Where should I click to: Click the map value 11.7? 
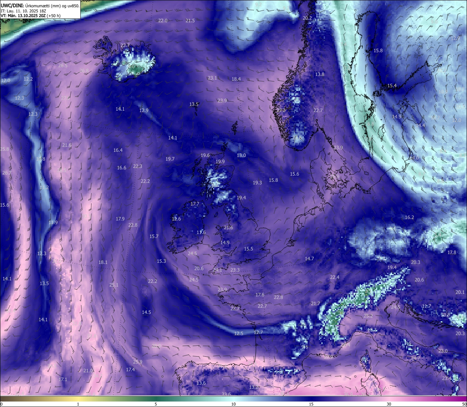click(426, 306)
